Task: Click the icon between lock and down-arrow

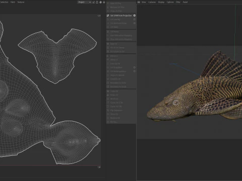Action: click(100, 2)
